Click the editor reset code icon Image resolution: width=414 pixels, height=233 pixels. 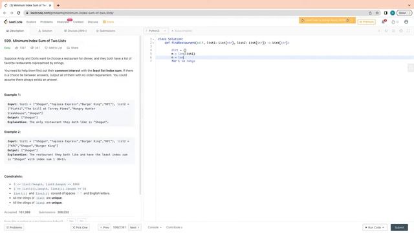(386, 31)
